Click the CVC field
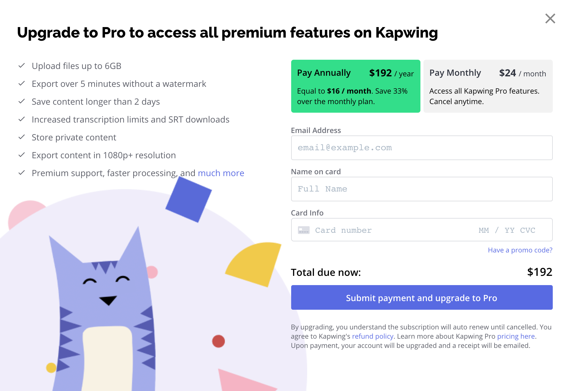570x391 pixels. coord(528,230)
